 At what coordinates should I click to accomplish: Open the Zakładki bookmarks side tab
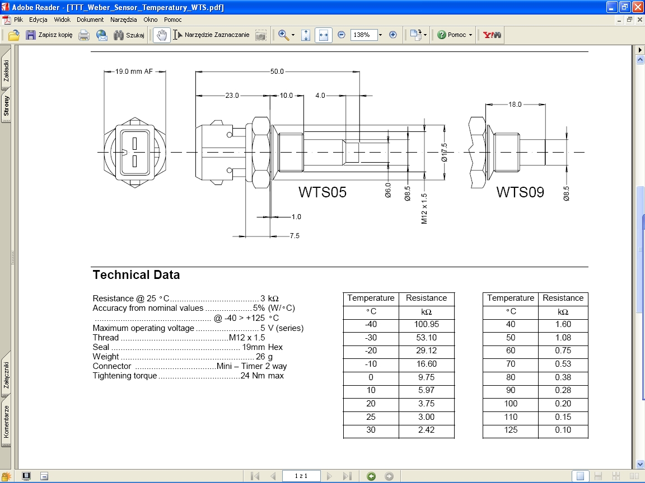click(6, 69)
